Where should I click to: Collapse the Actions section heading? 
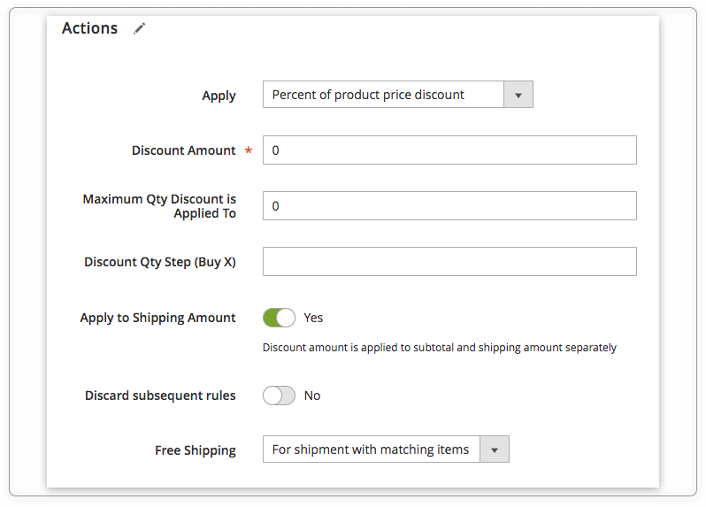[x=89, y=28]
